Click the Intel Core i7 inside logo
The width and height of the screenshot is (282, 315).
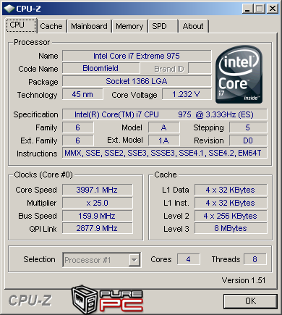[239, 75]
